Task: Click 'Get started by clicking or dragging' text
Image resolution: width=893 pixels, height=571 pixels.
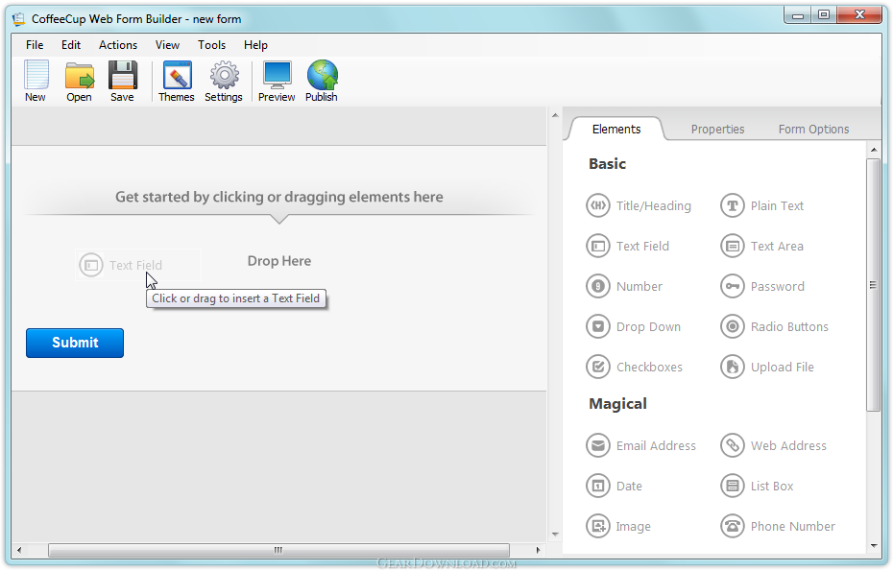Action: pyautogui.click(x=279, y=197)
